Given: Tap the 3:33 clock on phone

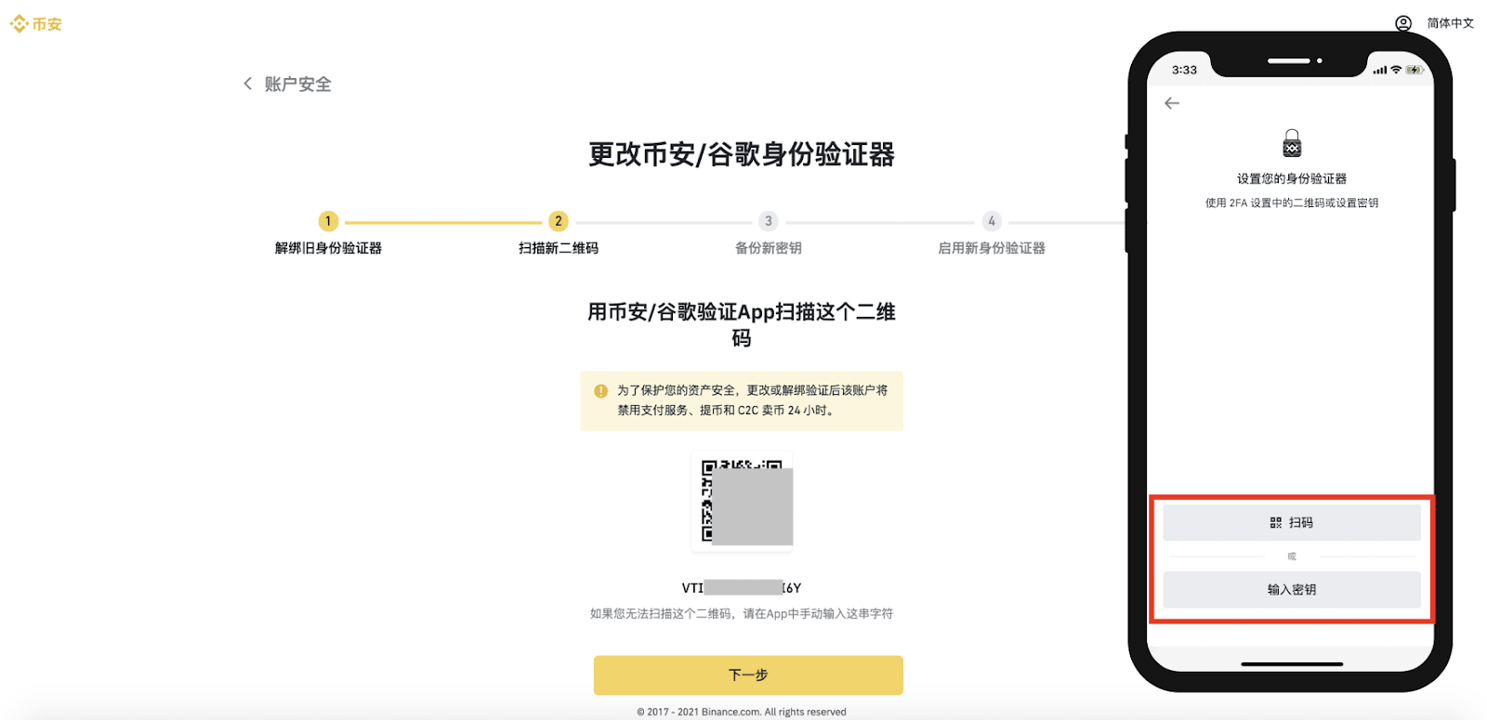Looking at the screenshot, I should [x=1184, y=70].
